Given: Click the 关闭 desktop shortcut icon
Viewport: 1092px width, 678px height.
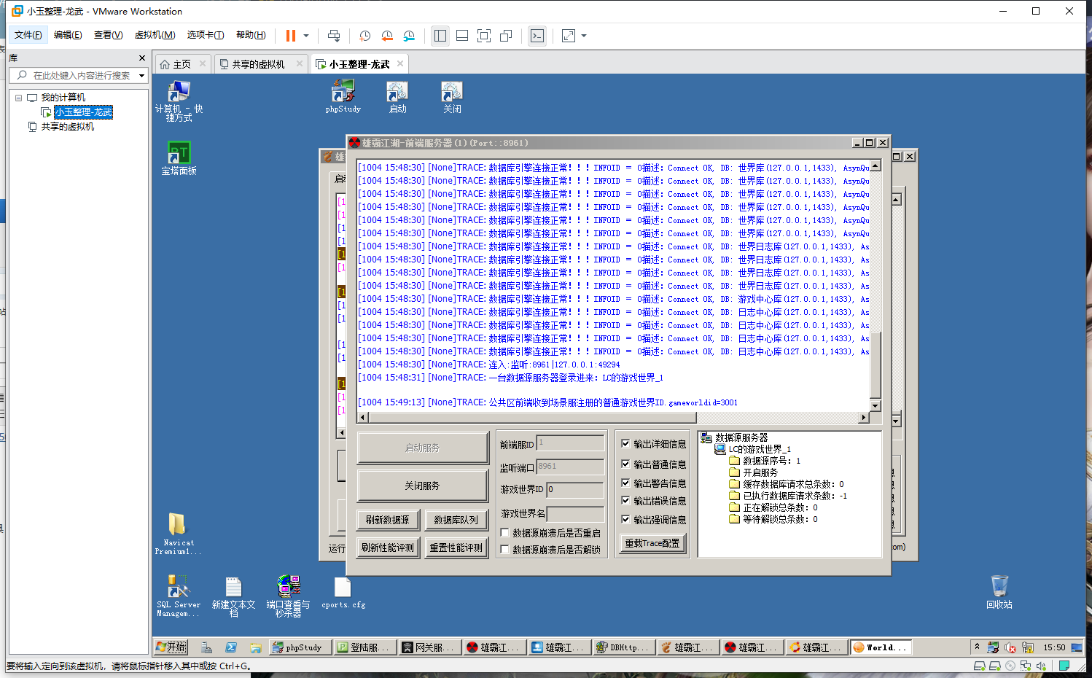Looking at the screenshot, I should [x=452, y=96].
